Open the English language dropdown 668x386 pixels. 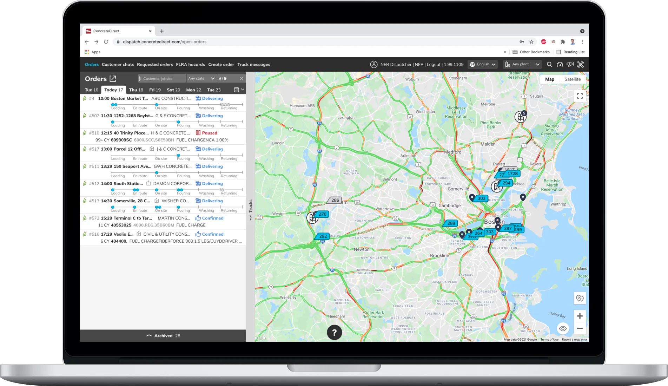(x=483, y=65)
